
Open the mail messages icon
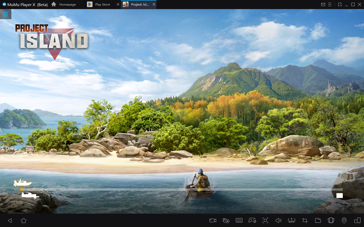(323, 5)
